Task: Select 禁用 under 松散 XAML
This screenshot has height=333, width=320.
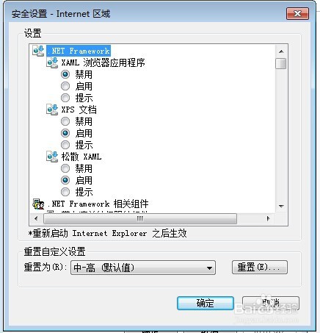Action: [x=65, y=168]
